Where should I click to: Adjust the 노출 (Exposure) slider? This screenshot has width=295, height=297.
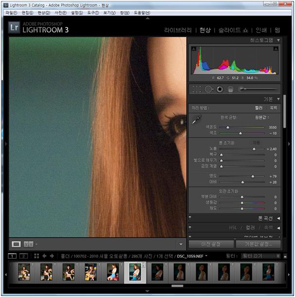click(x=254, y=149)
